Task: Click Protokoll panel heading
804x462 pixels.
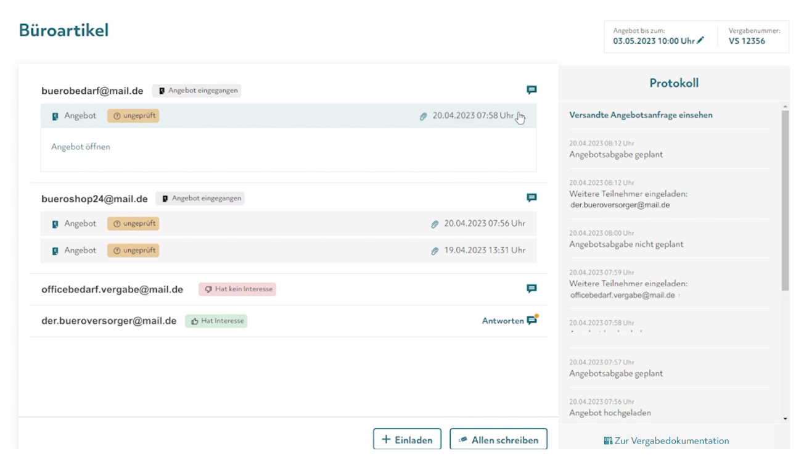Action: (674, 83)
